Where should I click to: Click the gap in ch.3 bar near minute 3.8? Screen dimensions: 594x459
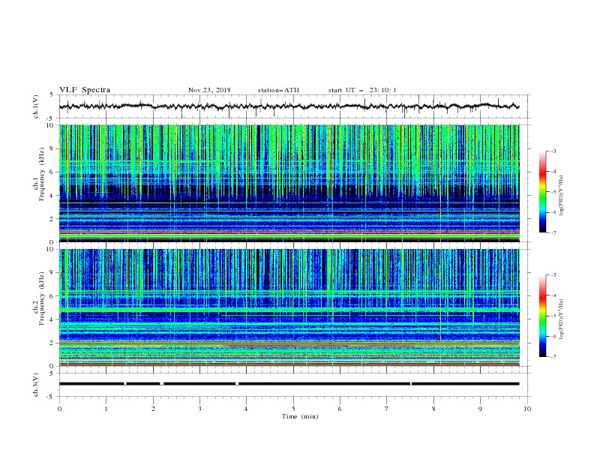(x=237, y=384)
